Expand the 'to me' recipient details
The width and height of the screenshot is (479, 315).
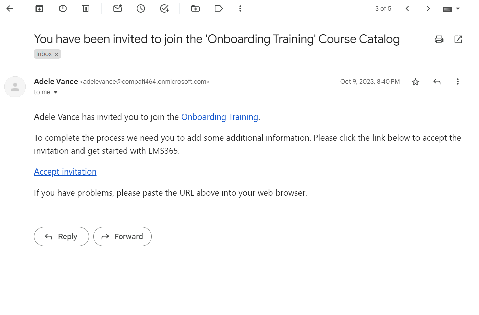56,92
